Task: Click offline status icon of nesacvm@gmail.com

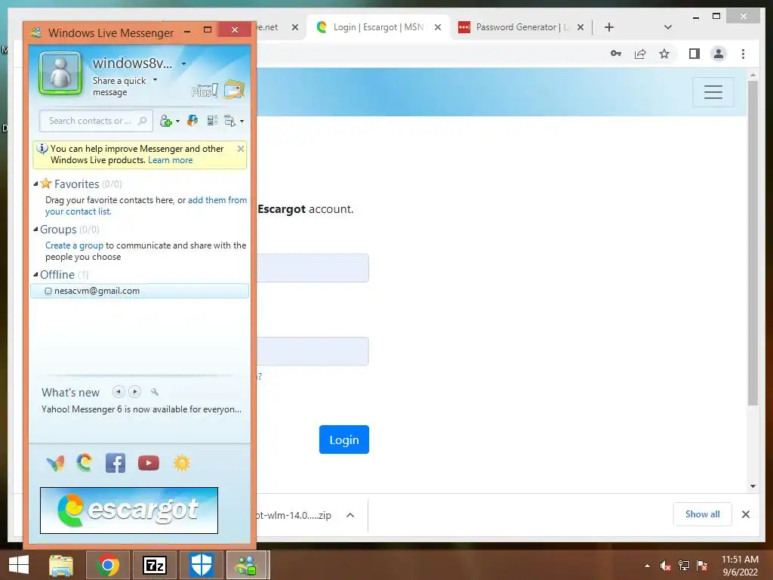Action: [48, 291]
